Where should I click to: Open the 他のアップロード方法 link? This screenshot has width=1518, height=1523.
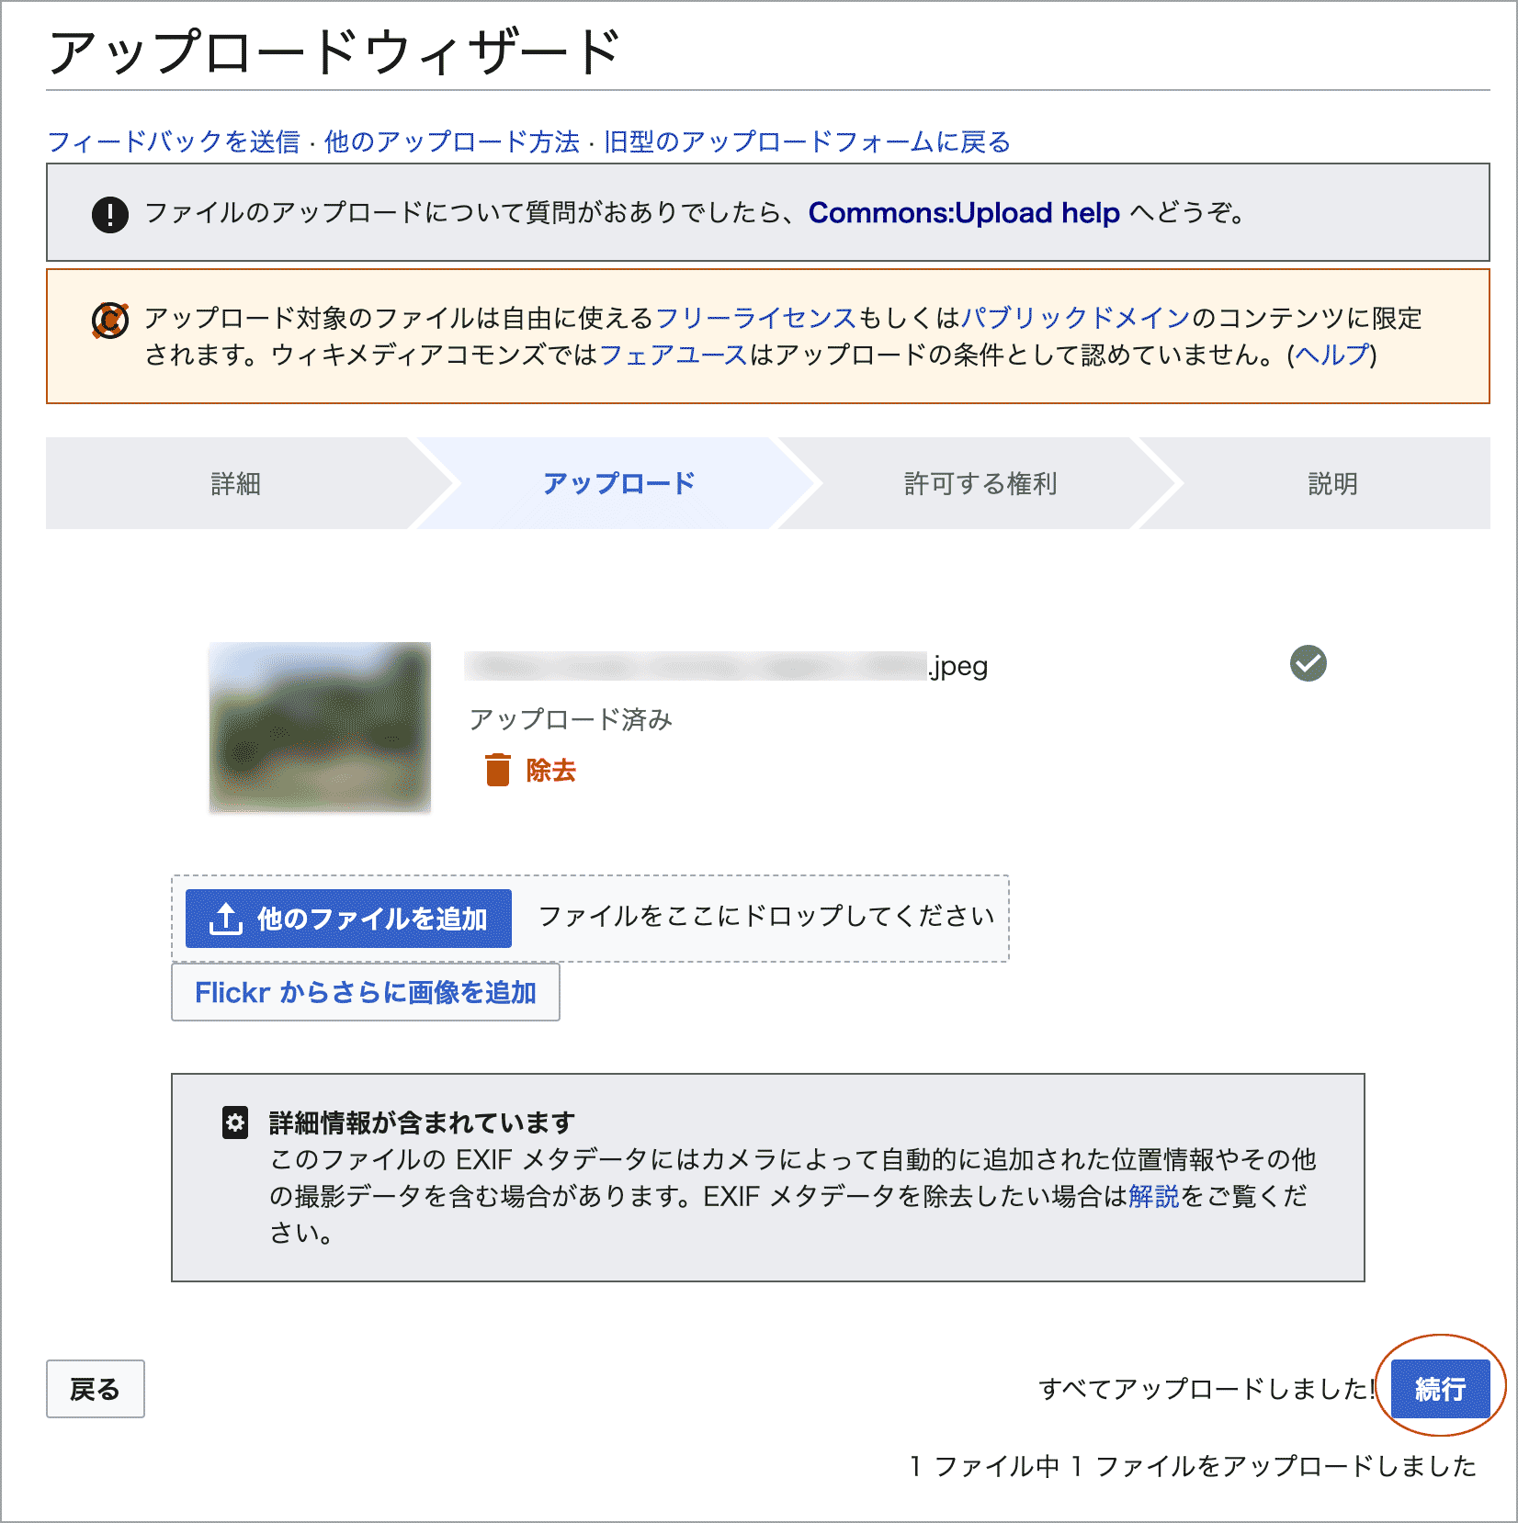[451, 141]
